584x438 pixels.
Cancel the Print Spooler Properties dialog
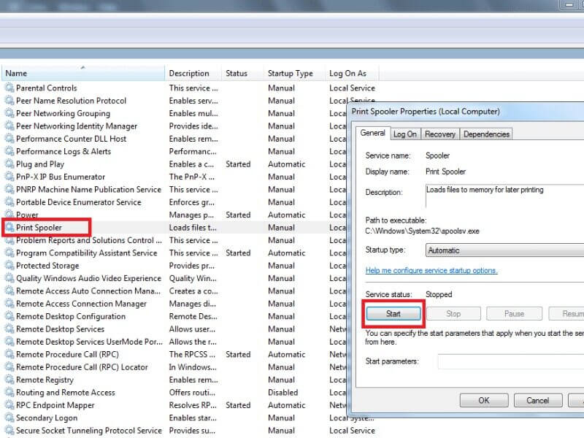pyautogui.click(x=537, y=400)
